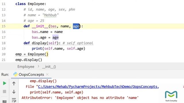Viewport: 184px width, 103px height.
Task: Click the green Run button
Action: pyautogui.click(x=5, y=83)
